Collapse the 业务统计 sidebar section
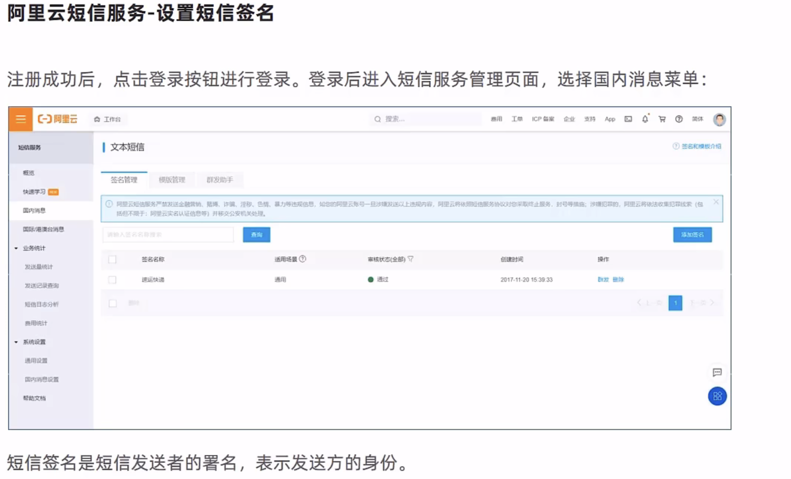The width and height of the screenshot is (791, 479). [16, 248]
